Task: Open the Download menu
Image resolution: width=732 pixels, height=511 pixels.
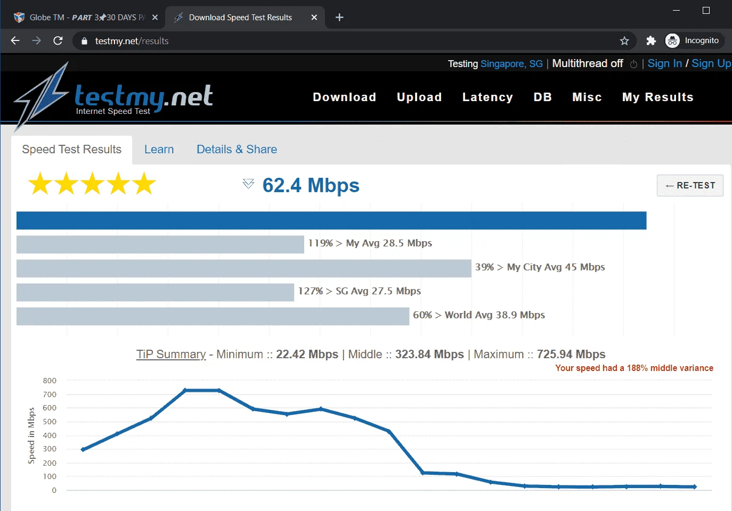Action: [x=345, y=97]
